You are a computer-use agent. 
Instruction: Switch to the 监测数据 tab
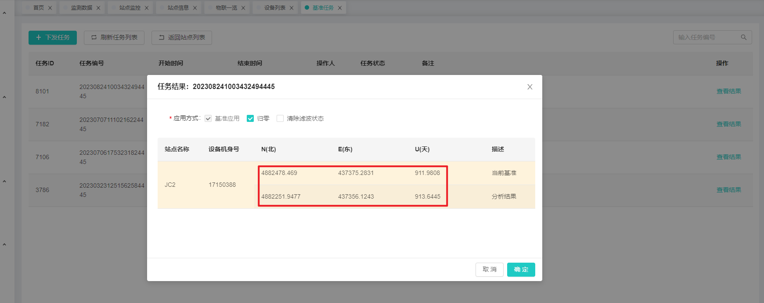(x=81, y=8)
